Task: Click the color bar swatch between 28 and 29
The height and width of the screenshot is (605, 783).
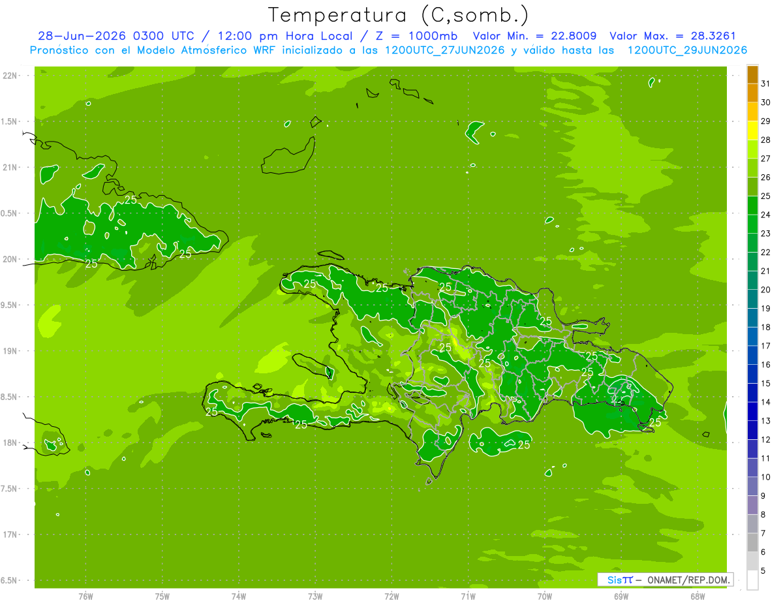Action: pyautogui.click(x=752, y=130)
